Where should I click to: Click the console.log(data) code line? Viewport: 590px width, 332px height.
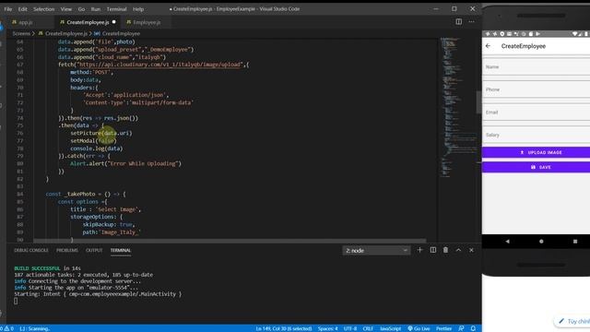[96, 148]
